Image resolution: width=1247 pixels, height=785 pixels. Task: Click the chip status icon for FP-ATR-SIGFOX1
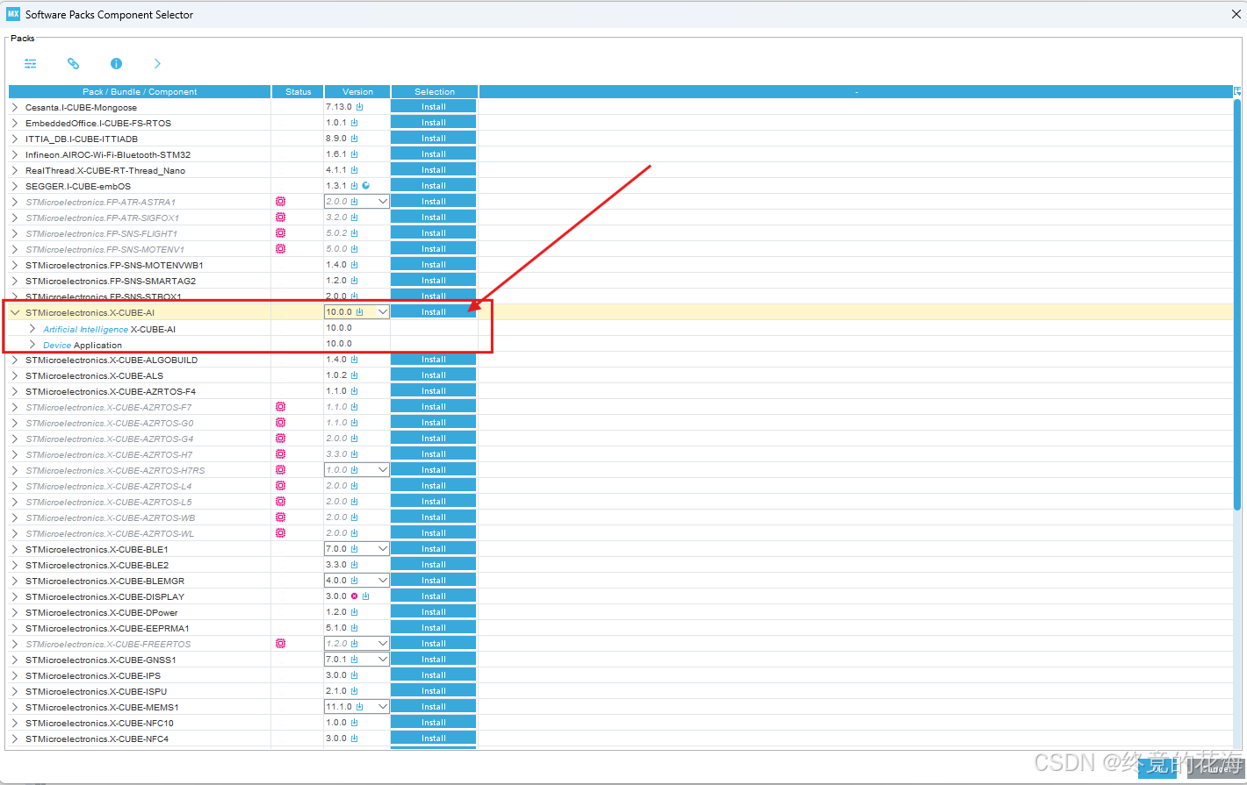(281, 218)
